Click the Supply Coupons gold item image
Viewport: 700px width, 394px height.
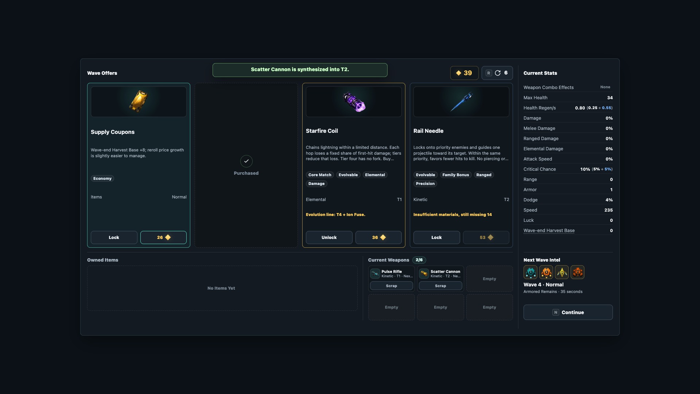pos(139,101)
